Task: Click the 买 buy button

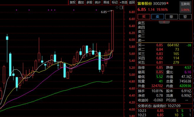Action: [x=144, y=16]
